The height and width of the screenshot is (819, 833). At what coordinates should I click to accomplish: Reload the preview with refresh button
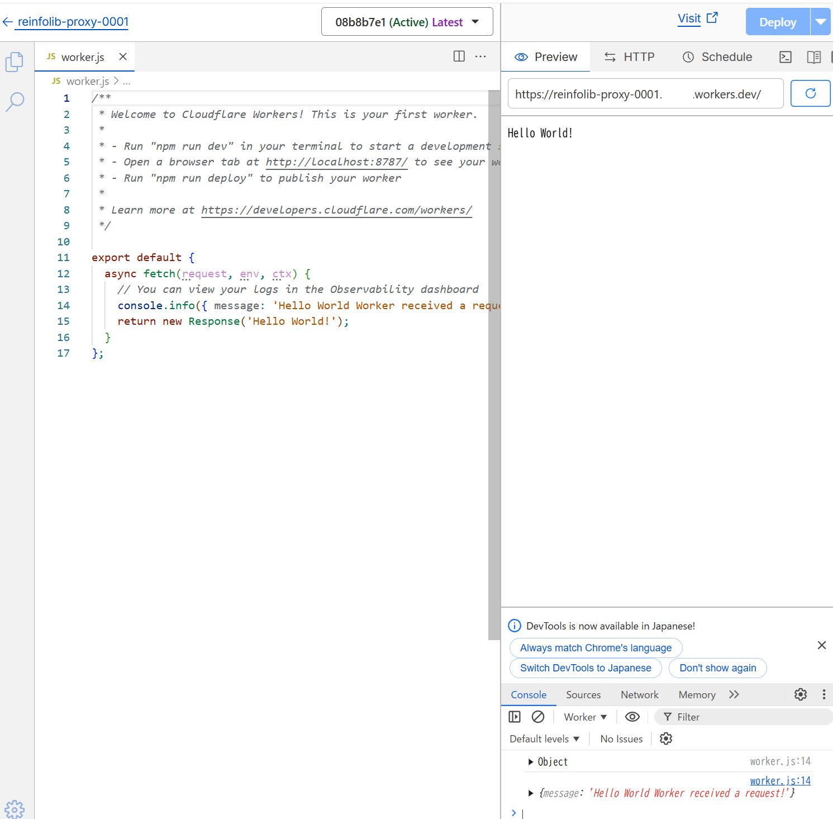point(811,93)
